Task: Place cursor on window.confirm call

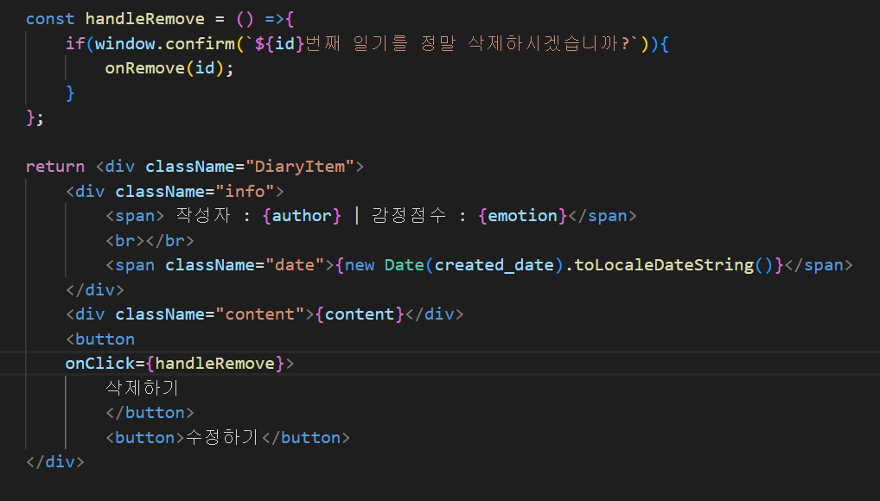Action: (x=165, y=44)
